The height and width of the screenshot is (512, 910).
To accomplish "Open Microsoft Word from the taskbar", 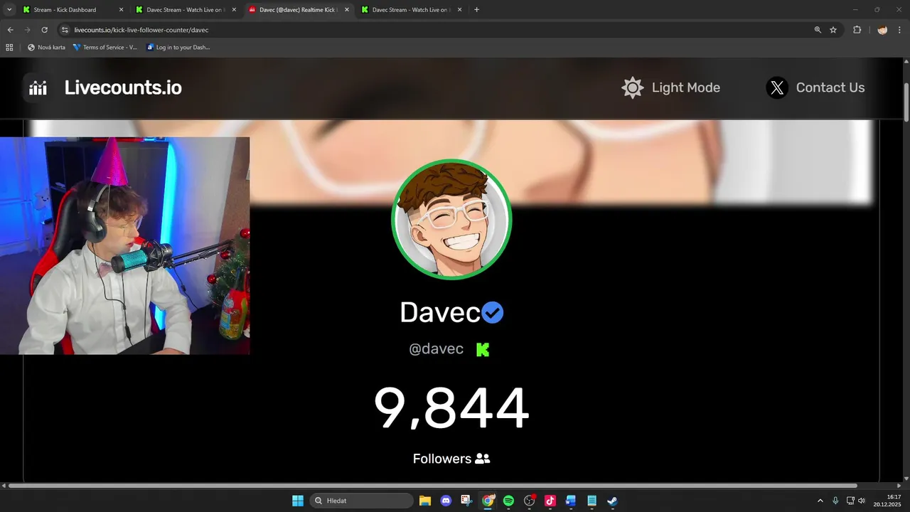I will click(570, 501).
